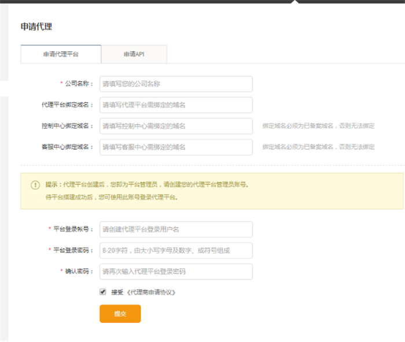Click the hint text beside 控制中心绑定域名
The width and height of the screenshot is (405, 342).
coord(318,126)
